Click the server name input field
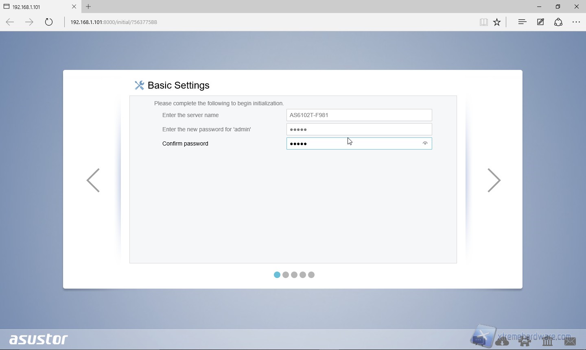Viewport: 586px width, 350px height. tap(359, 115)
